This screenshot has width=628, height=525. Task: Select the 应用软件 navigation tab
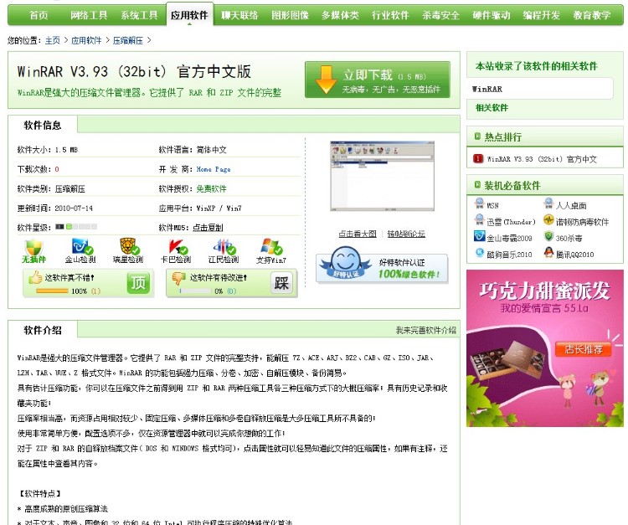click(189, 15)
